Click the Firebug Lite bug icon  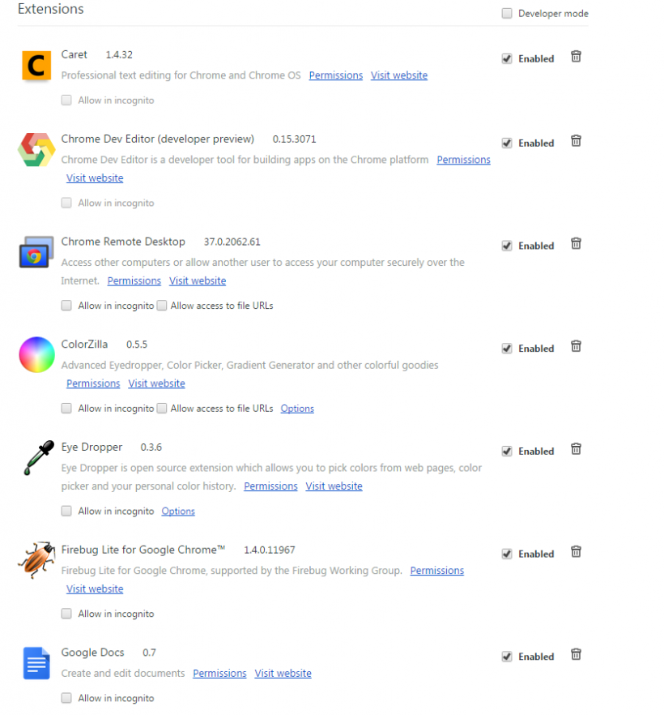pos(36,559)
